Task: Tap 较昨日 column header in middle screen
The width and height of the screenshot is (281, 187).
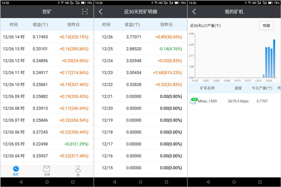Action: coord(166,25)
